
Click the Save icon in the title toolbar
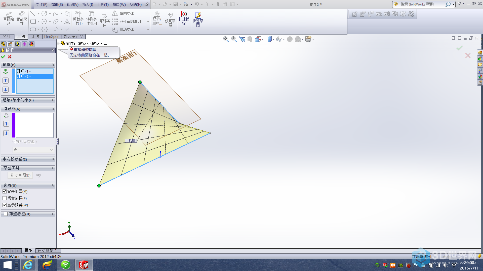click(176, 4)
